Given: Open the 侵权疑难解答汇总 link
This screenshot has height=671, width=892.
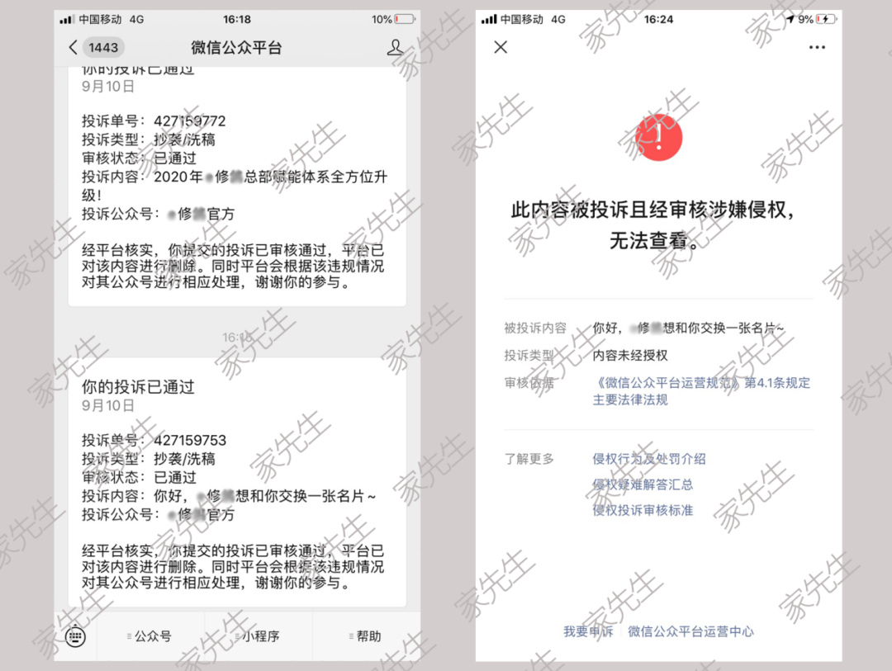Looking at the screenshot, I should [643, 484].
